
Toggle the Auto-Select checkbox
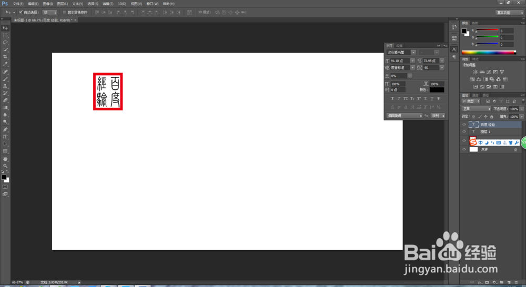tap(21, 12)
